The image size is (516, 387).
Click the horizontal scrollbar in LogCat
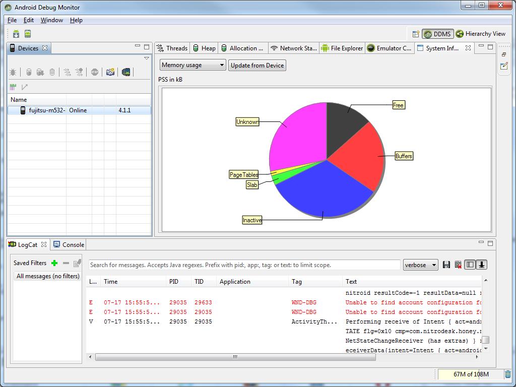coord(235,357)
